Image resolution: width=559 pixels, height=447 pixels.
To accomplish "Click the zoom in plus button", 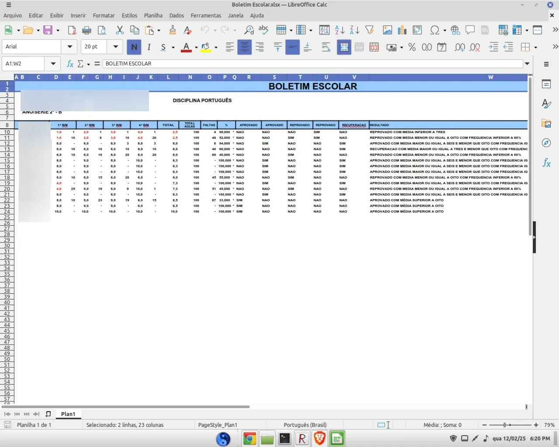I will pos(536,425).
